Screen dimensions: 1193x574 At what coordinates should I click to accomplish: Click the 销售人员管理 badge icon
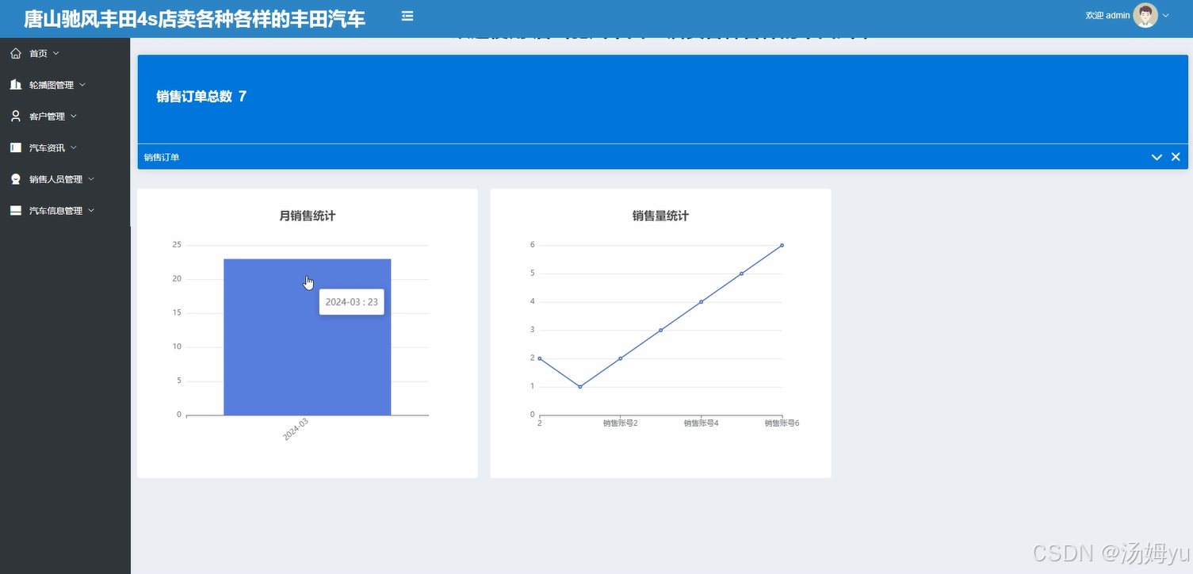point(16,179)
